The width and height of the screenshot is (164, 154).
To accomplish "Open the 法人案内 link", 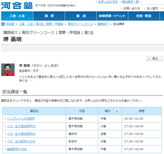I will 152,8.
